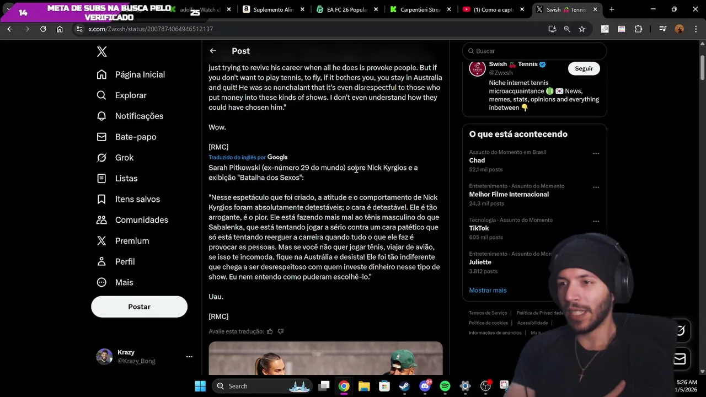Open the Swish Tennis profile avatar
This screenshot has width=706, height=397.
tap(477, 68)
